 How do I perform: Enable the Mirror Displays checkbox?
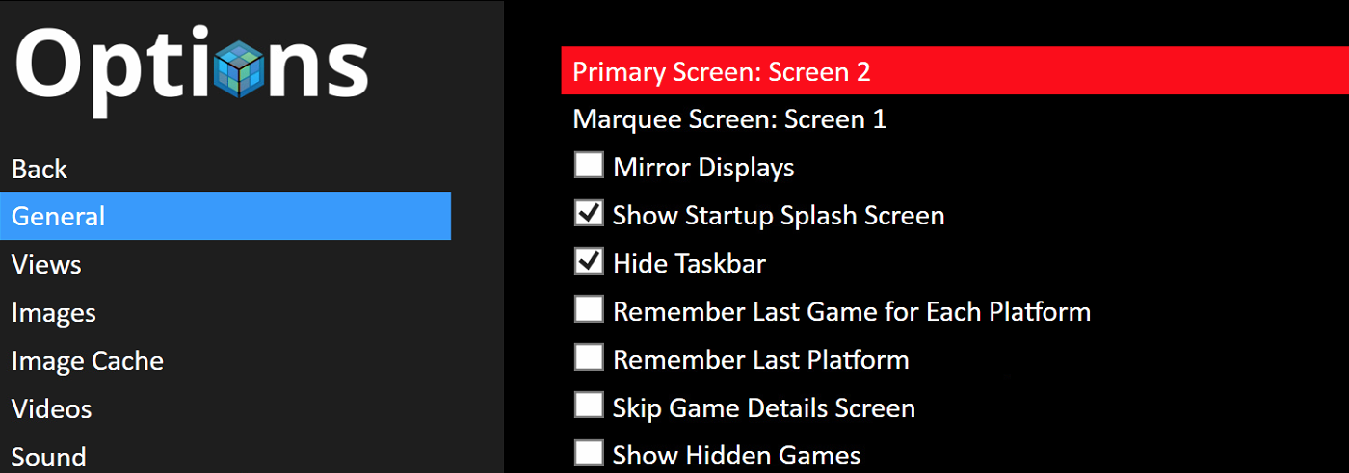[589, 165]
